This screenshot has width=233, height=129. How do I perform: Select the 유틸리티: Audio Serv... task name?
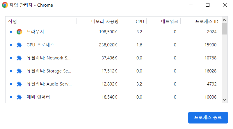pyautogui.click(x=49, y=84)
